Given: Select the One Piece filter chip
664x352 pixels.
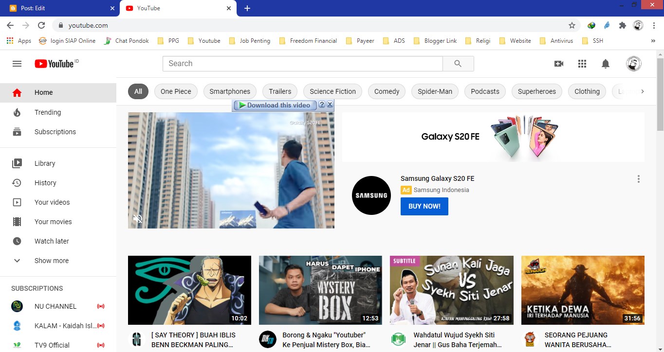Looking at the screenshot, I should coord(176,91).
